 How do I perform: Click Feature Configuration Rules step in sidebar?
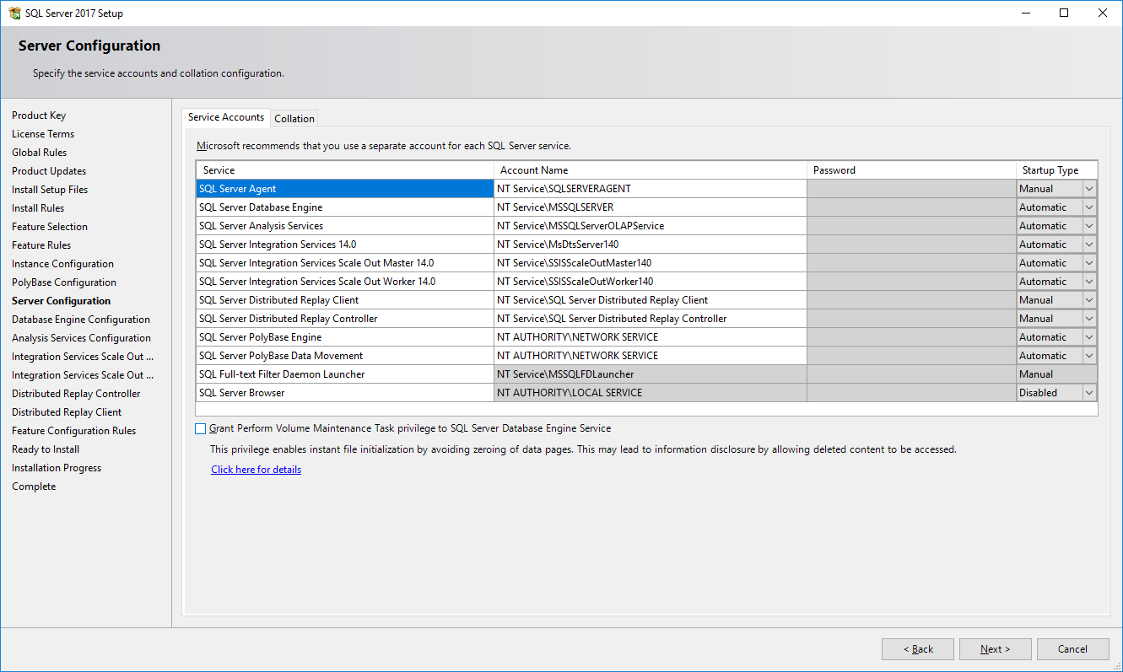tap(73, 431)
